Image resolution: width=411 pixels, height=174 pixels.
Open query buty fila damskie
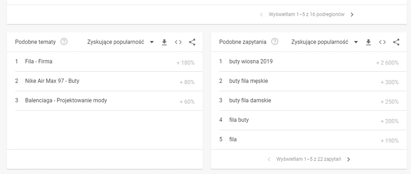click(250, 100)
